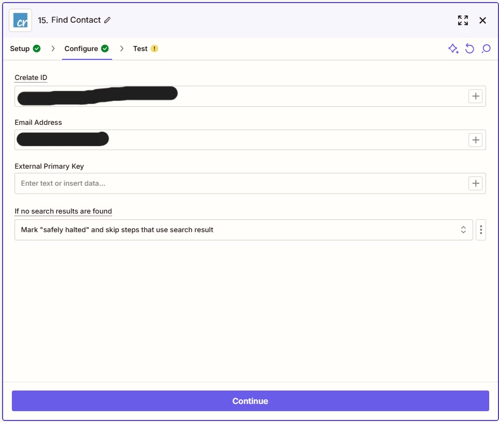Click the Email Address label
The width and height of the screenshot is (499, 422).
click(x=38, y=122)
